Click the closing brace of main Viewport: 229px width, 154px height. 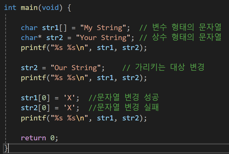tap(6, 148)
